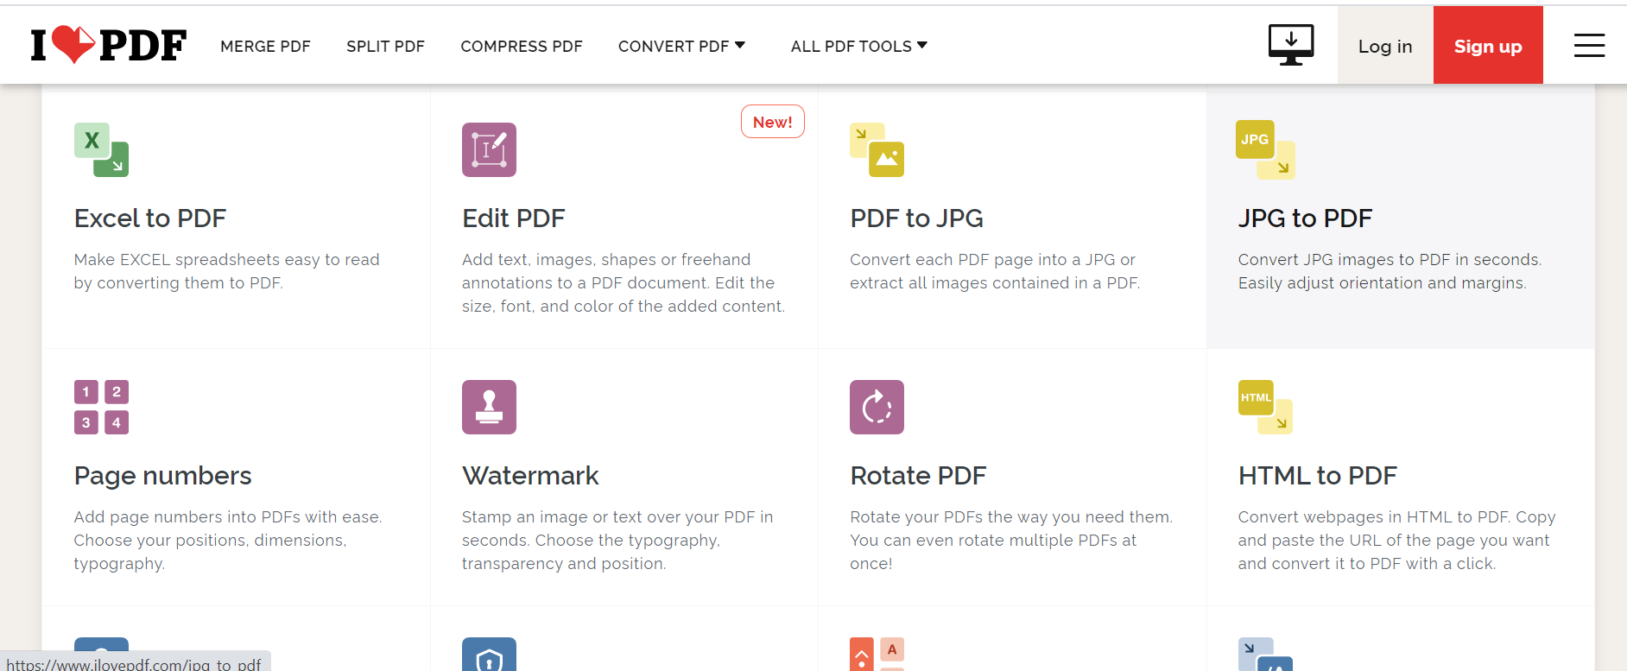This screenshot has width=1627, height=671.
Task: Select the PDF to JPG icon
Action: coord(877,149)
